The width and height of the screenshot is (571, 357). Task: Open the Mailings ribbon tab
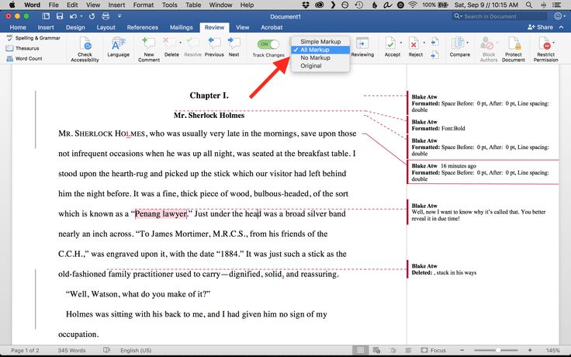[181, 27]
